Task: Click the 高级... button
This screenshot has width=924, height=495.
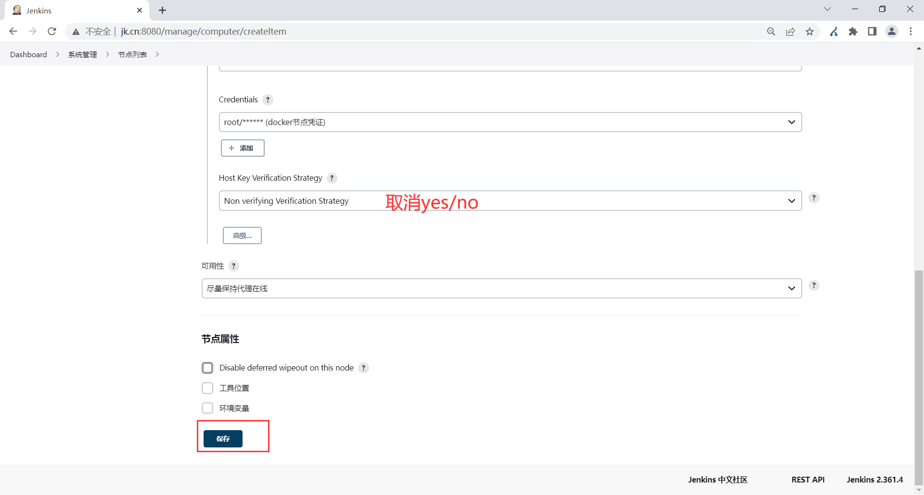Action: (x=242, y=235)
